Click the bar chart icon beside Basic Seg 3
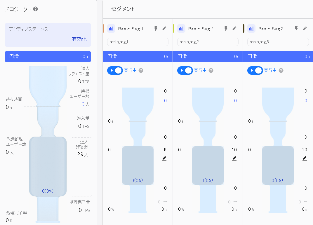This screenshot has width=313, height=225. coord(251,28)
